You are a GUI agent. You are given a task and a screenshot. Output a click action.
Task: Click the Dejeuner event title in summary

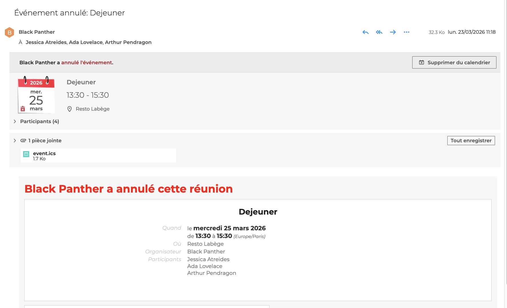[x=81, y=82]
